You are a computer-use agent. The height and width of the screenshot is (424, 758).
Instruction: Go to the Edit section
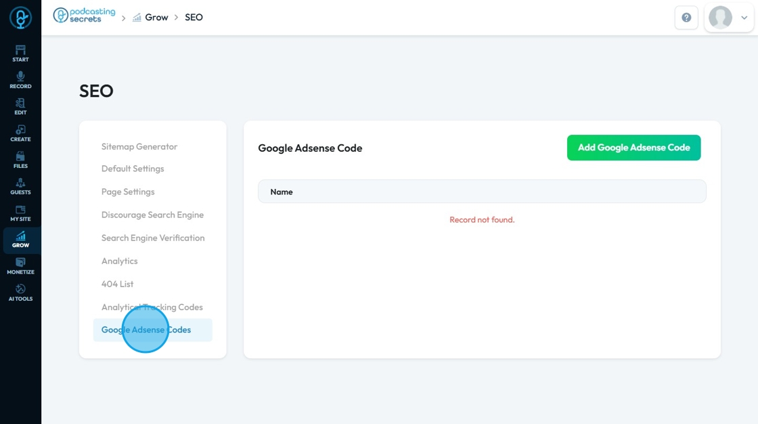[x=20, y=106]
